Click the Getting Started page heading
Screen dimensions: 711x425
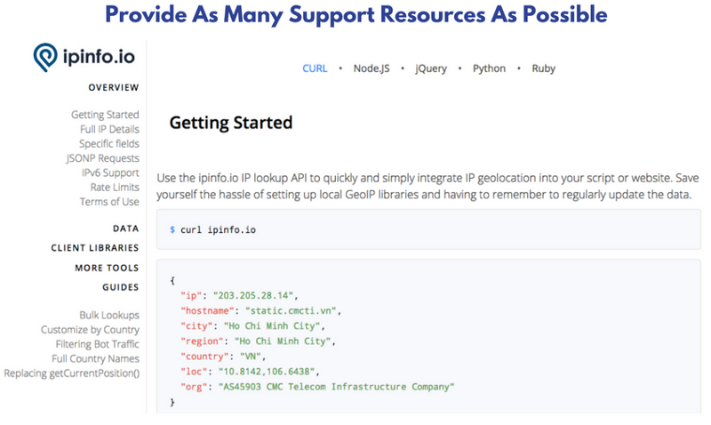pos(231,123)
